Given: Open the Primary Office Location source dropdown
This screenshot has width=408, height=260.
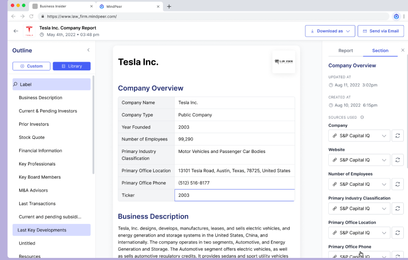Looking at the screenshot, I should tap(359, 233).
